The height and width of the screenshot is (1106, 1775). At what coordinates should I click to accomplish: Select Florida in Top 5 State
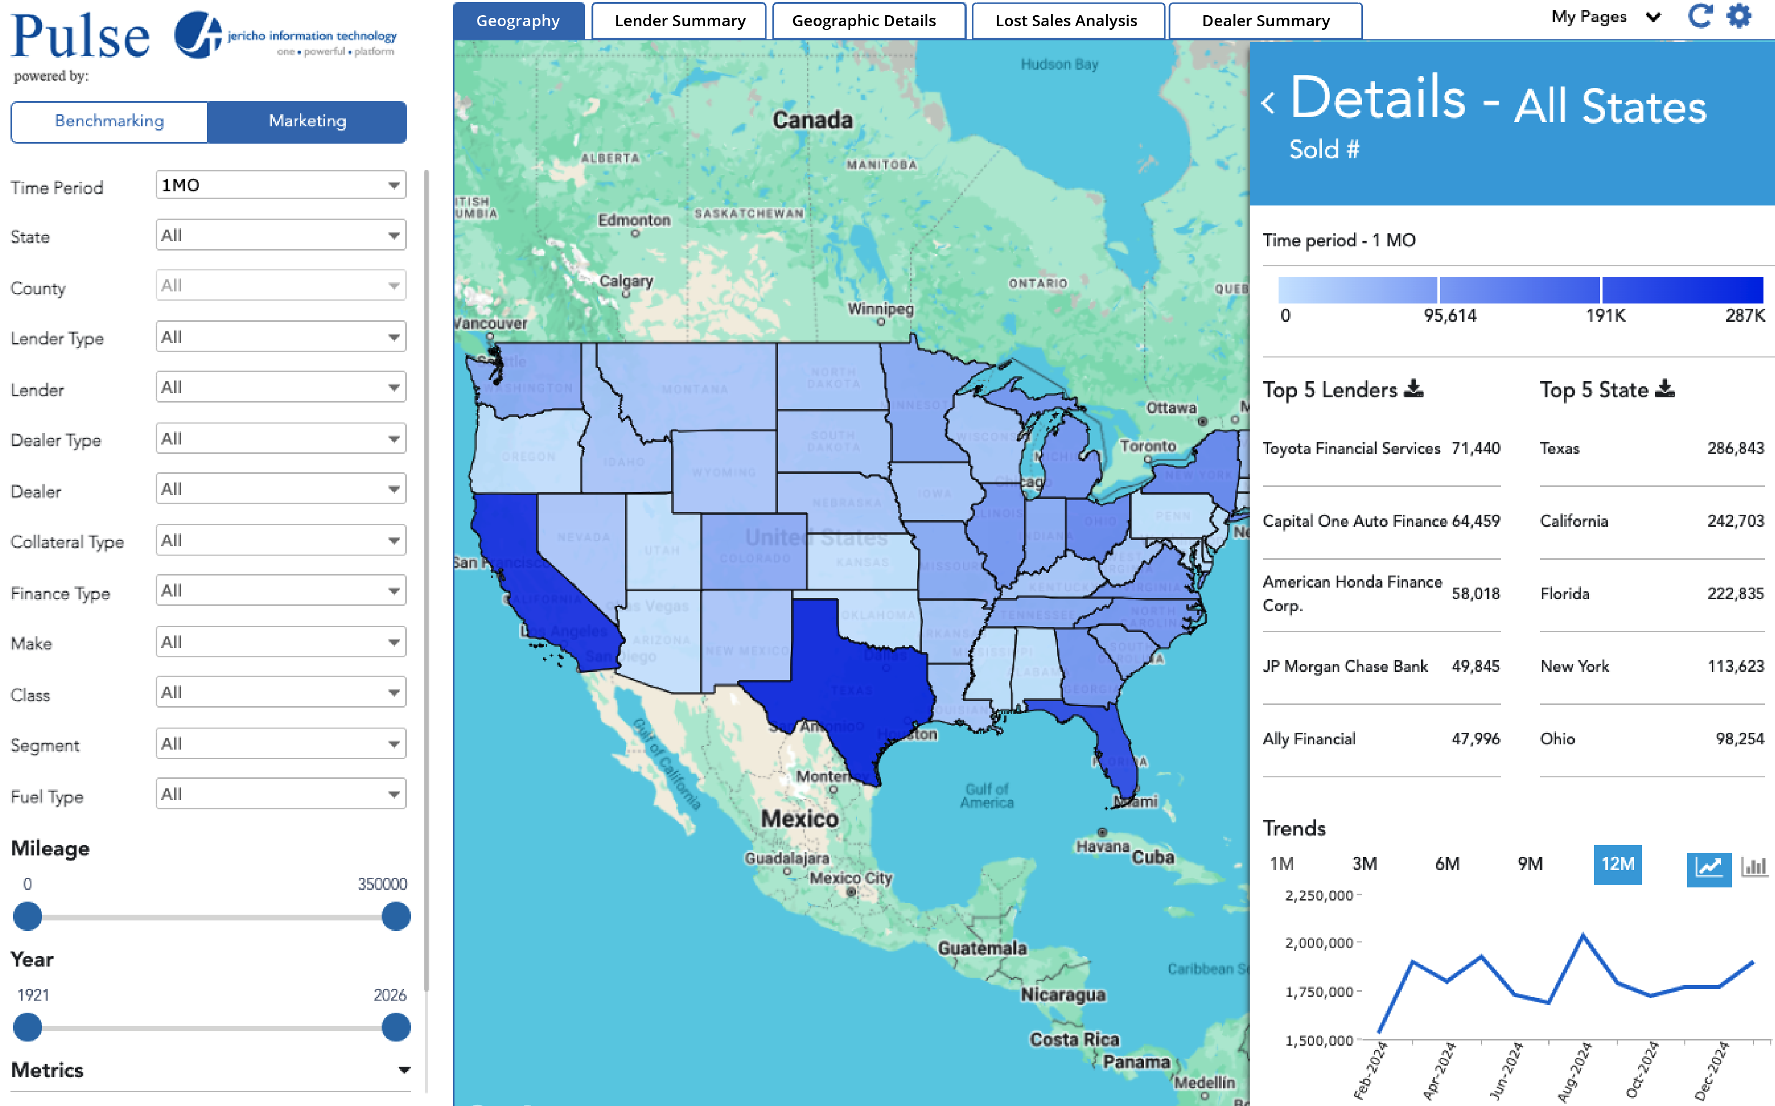(1652, 593)
